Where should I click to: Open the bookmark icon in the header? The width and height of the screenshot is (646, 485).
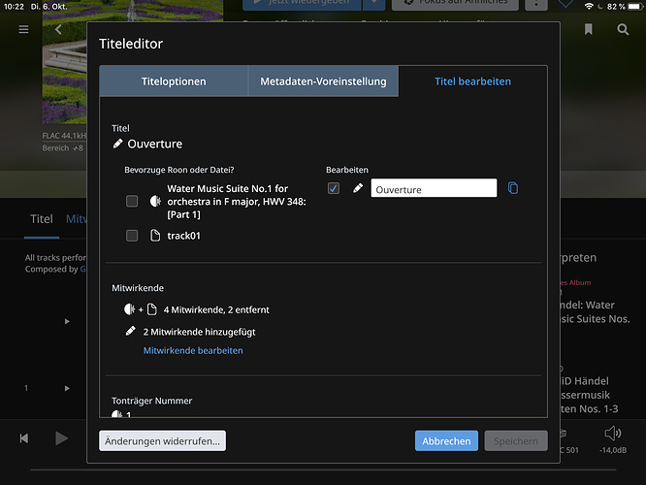click(x=589, y=29)
